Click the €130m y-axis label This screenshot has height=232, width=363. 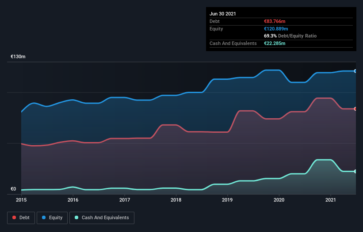[18, 56]
